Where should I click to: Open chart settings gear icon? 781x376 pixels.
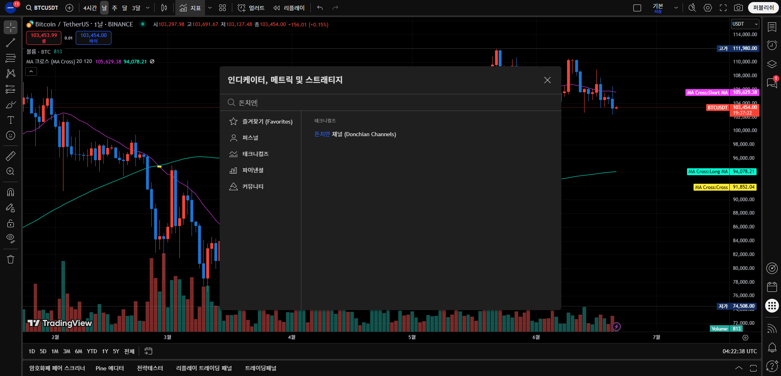pyautogui.click(x=708, y=8)
